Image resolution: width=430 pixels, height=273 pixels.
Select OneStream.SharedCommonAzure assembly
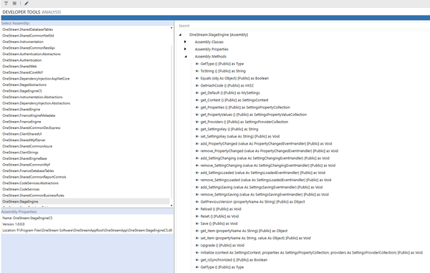pos(27,146)
